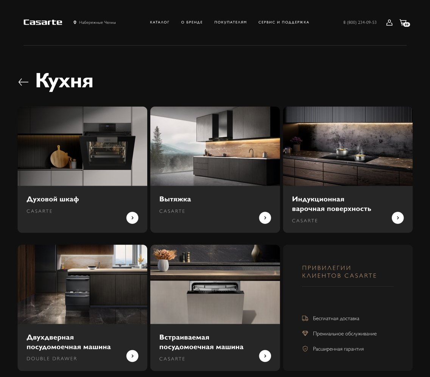Click the range hood kitchen photo
The height and width of the screenshot is (377, 430).
[x=215, y=146]
